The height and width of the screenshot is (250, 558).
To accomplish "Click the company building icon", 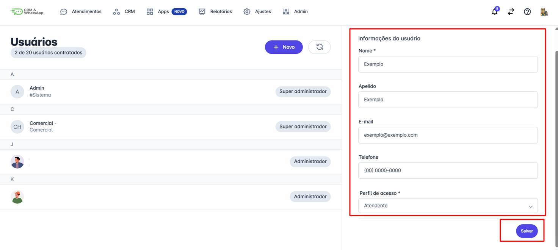I will coord(544,12).
